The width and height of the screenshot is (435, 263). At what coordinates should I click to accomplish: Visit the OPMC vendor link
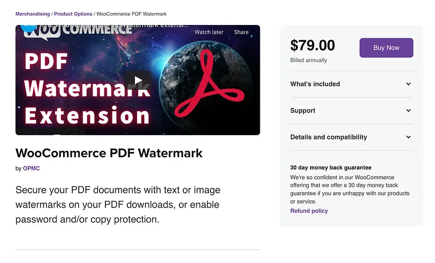31,168
